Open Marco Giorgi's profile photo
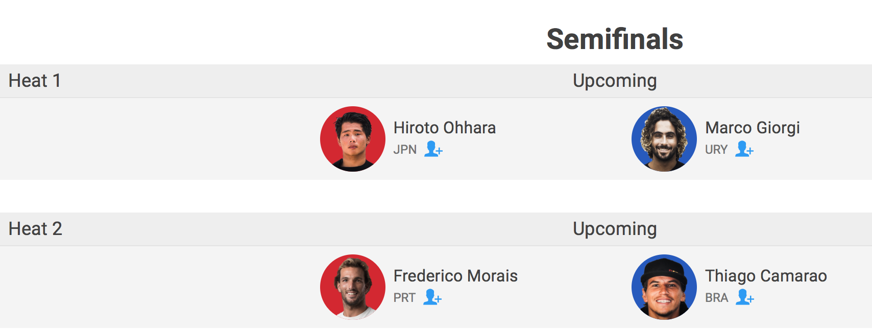Viewport: 872px width, 329px height. tap(664, 139)
